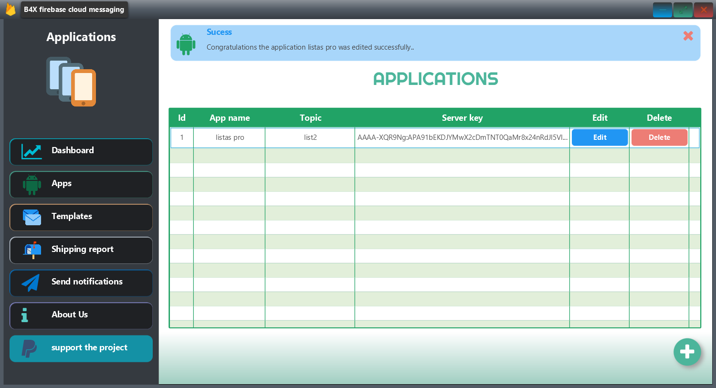716x388 pixels.
Task: Select the server key cell in row 1
Action: coord(462,137)
